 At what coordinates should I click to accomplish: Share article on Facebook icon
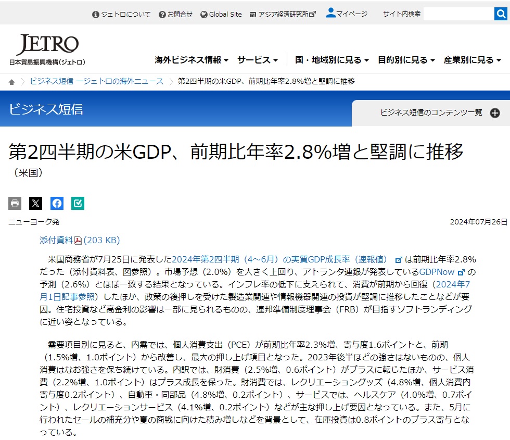click(x=57, y=204)
